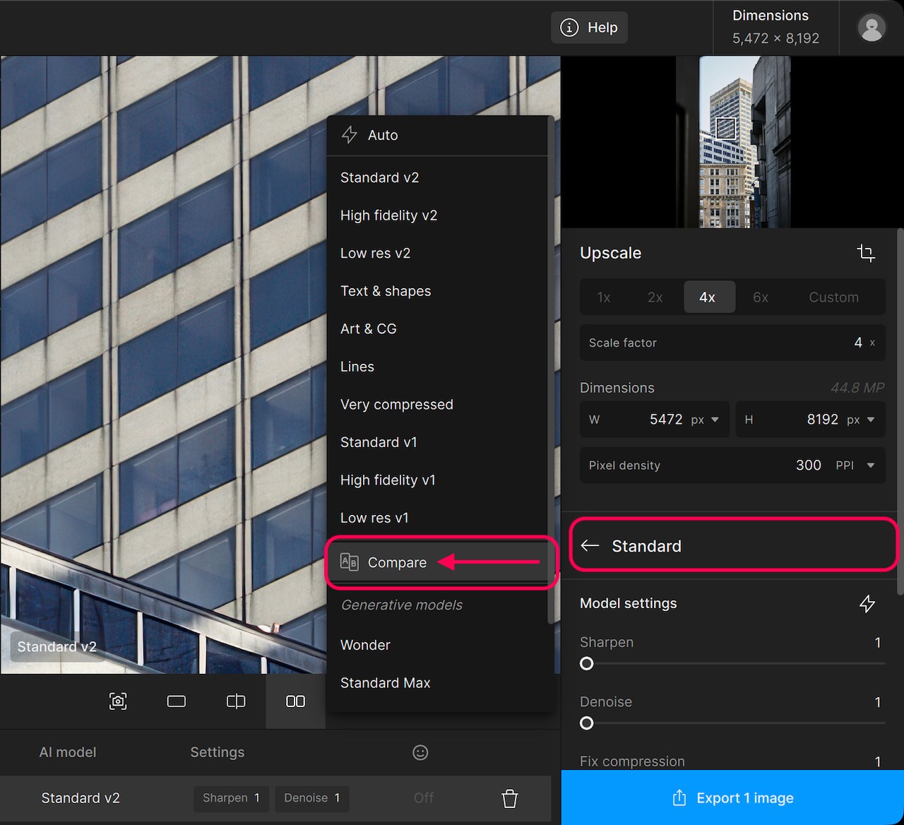The width and height of the screenshot is (904, 825).
Task: Click the Sharpen 1 setting chip
Action: point(231,798)
